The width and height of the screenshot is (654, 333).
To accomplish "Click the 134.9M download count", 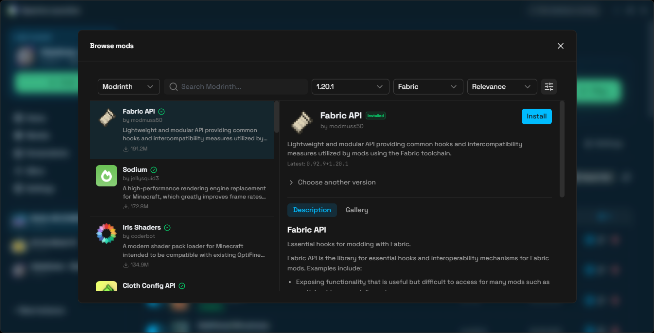I will click(x=140, y=265).
